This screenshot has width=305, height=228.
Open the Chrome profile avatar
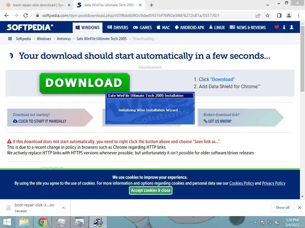pyautogui.click(x=289, y=15)
